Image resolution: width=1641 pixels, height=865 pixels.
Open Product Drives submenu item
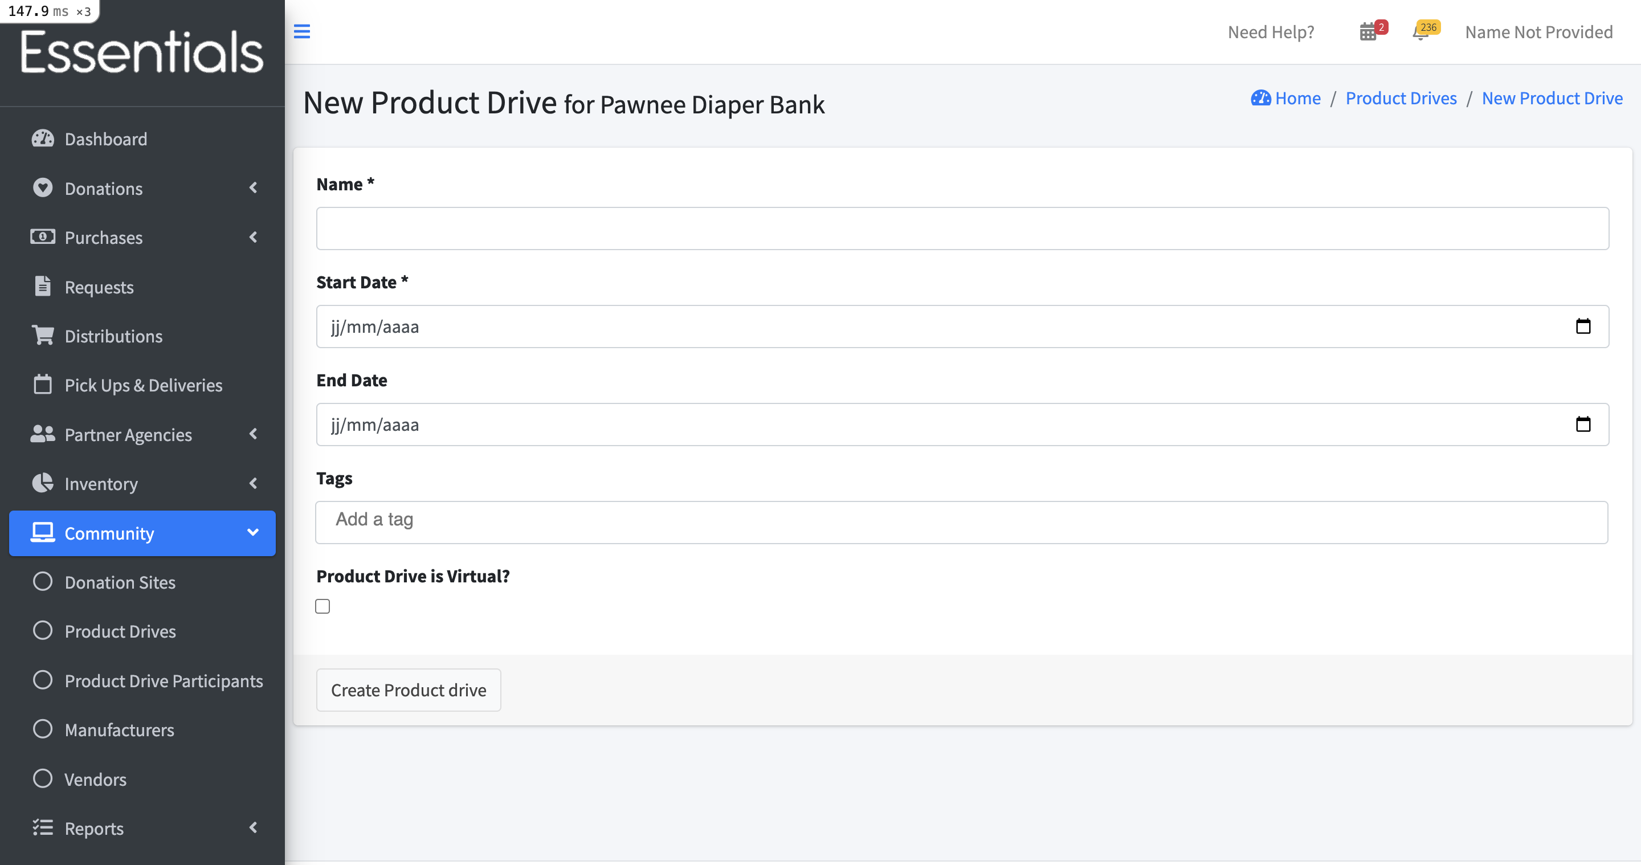(142, 631)
